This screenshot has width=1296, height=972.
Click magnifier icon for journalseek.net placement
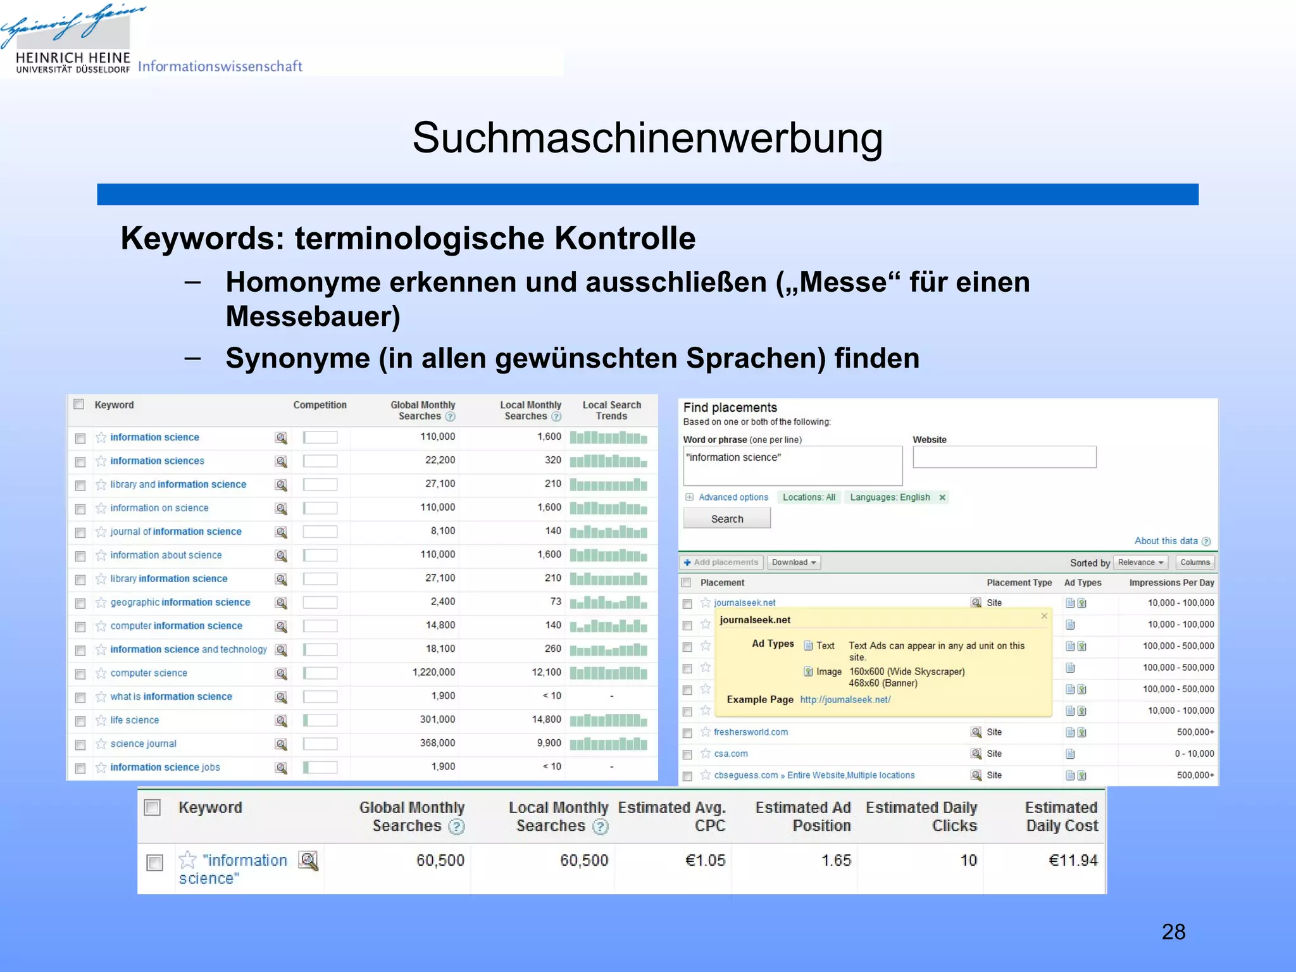pos(976,603)
